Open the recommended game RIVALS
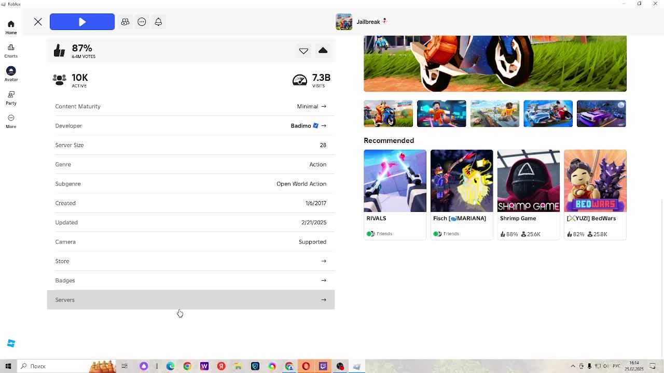This screenshot has height=373, width=664. click(395, 195)
